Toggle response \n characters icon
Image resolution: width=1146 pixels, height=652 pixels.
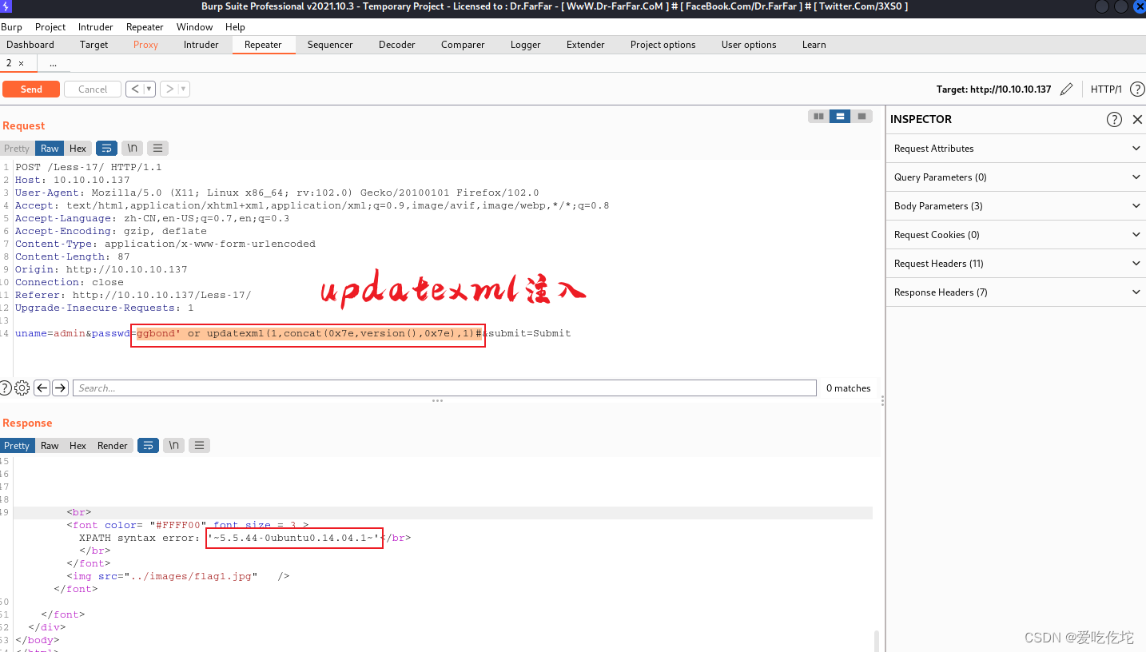(x=174, y=445)
